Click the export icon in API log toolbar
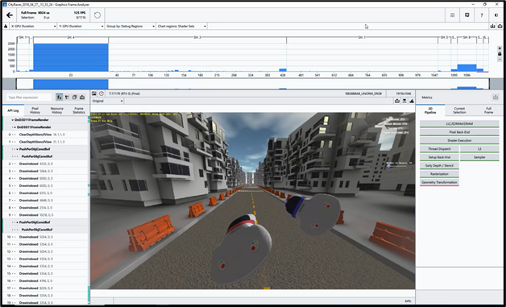Image resolution: width=506 pixels, height=307 pixels. tap(82, 97)
